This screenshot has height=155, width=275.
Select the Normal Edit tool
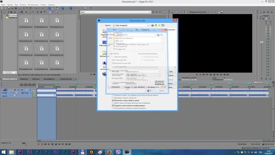coord(71,8)
